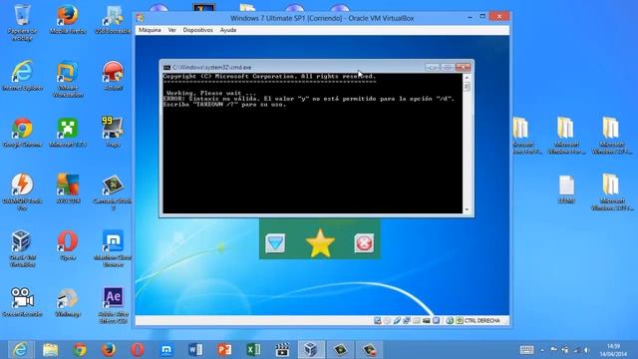Click the blue down-arrow button in green panel

(x=275, y=243)
